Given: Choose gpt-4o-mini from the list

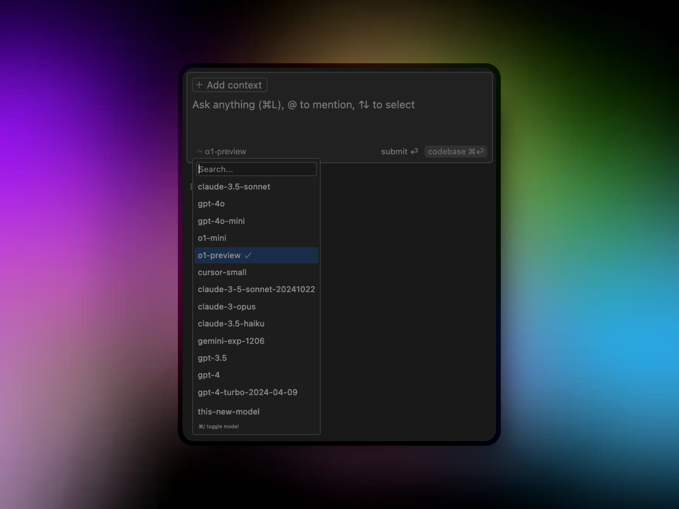Looking at the screenshot, I should click(x=256, y=221).
